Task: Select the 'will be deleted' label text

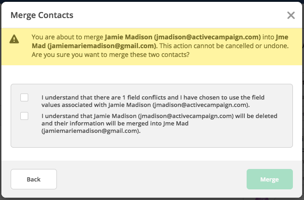Action: coord(159,123)
